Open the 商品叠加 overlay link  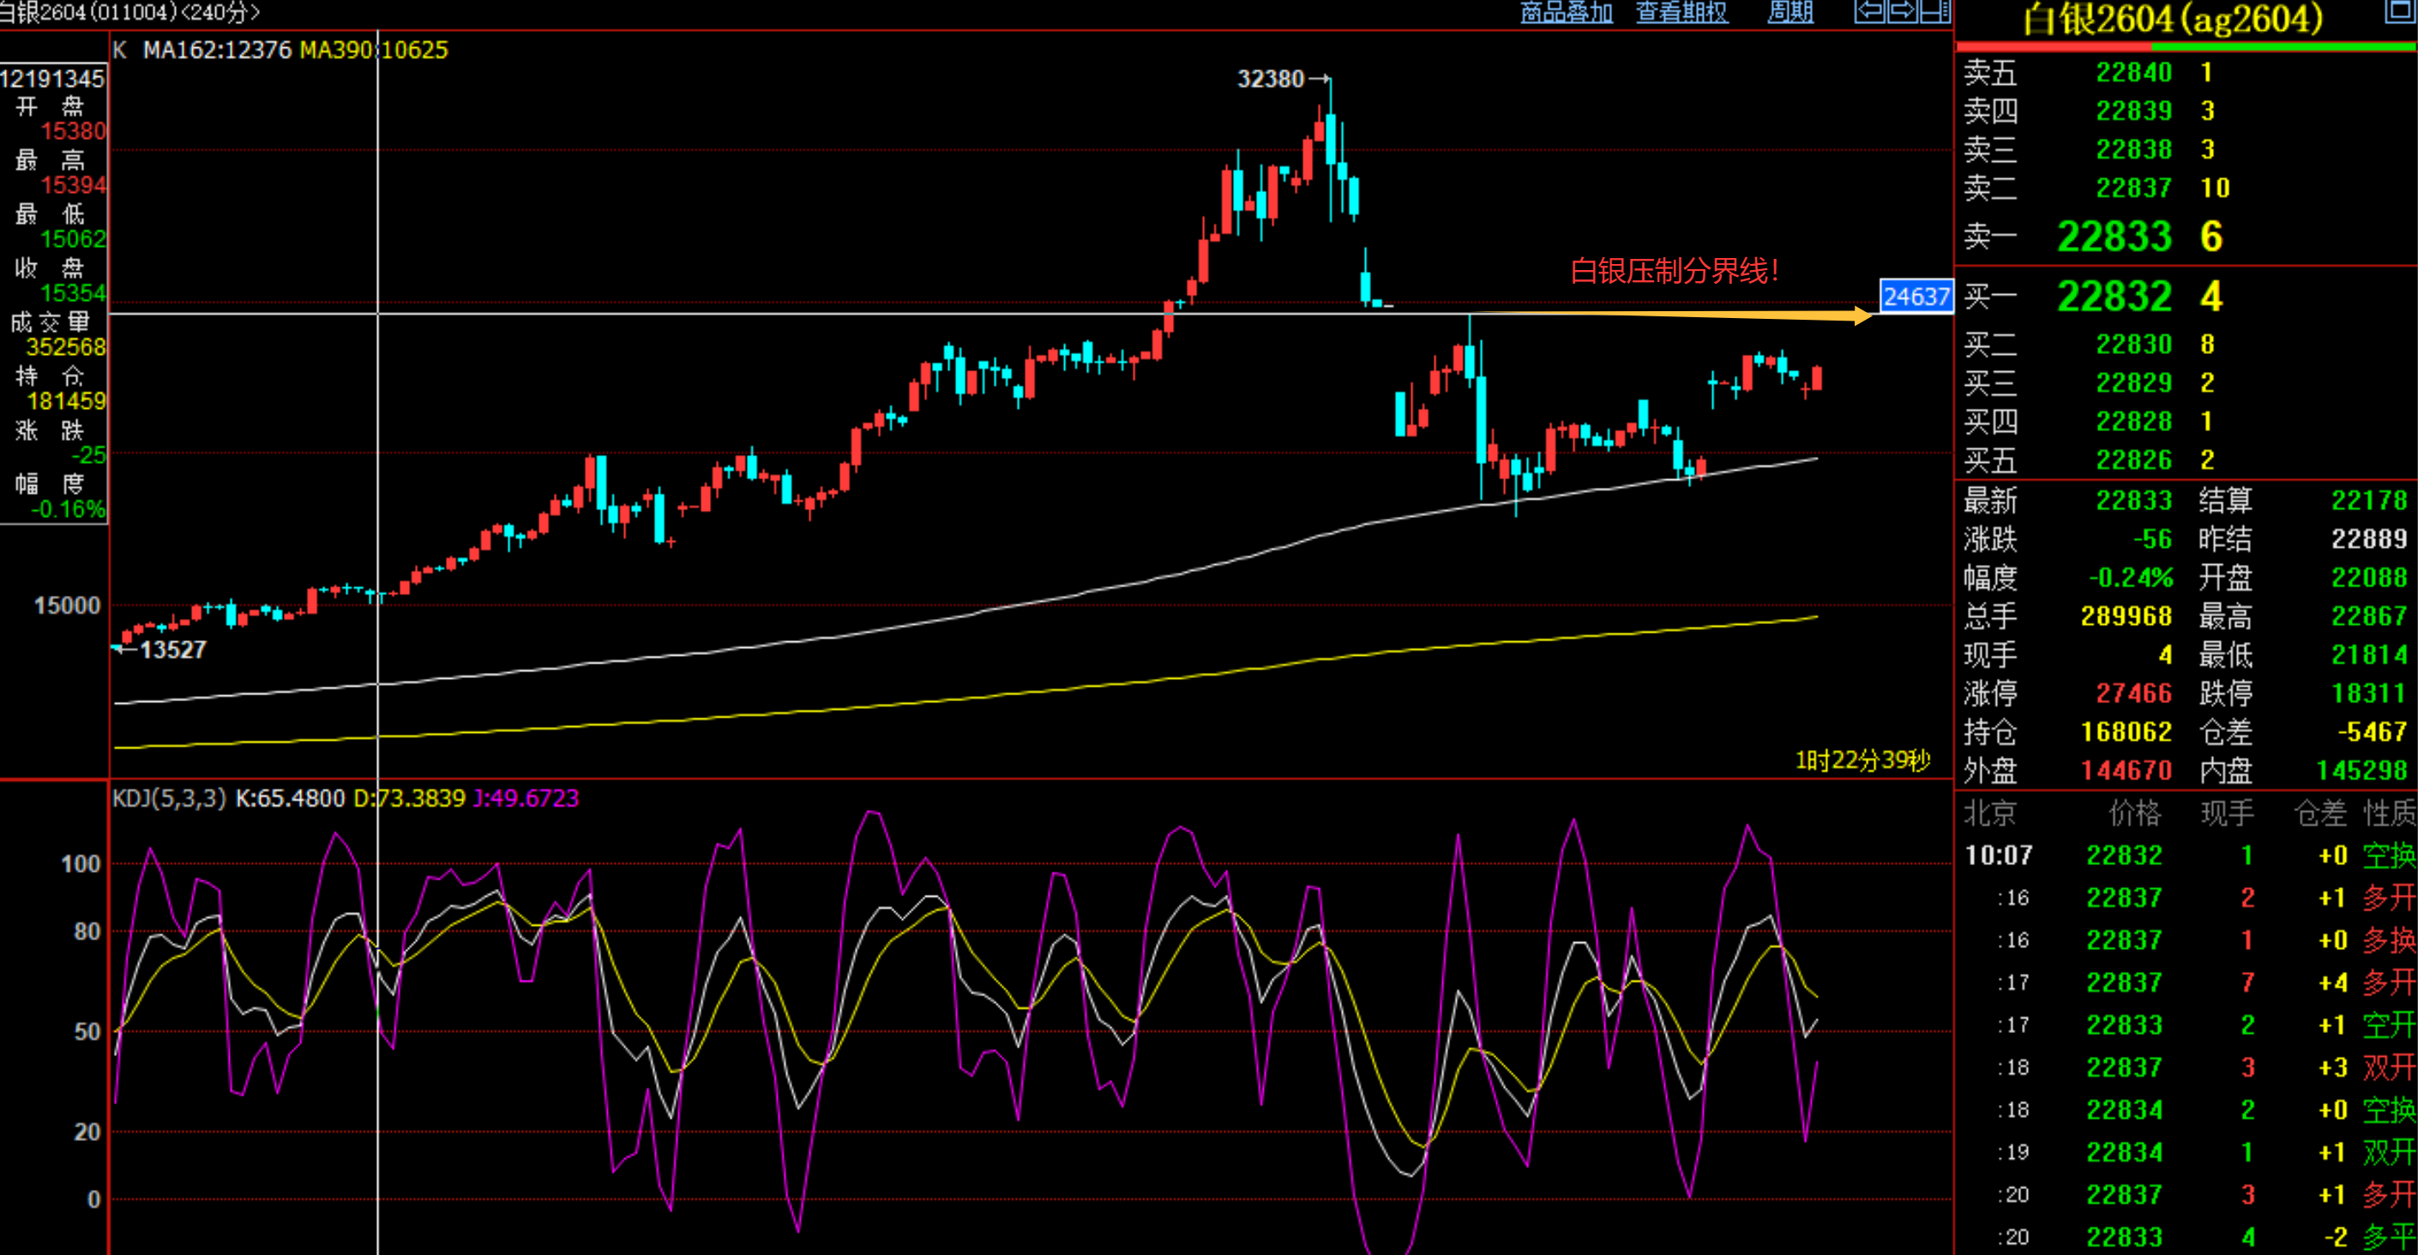point(1566,12)
